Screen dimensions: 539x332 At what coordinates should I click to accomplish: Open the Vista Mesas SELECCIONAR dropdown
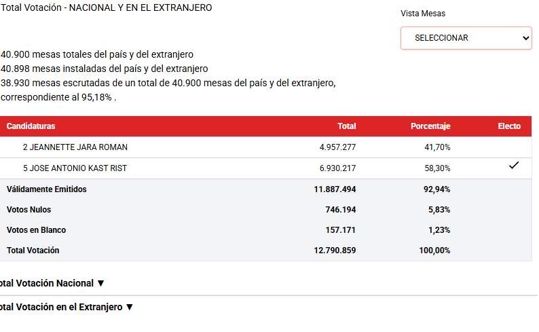[x=466, y=38]
